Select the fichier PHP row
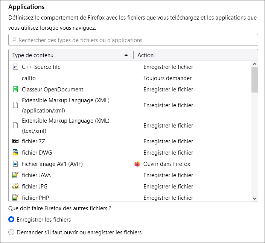 [x=130, y=197]
